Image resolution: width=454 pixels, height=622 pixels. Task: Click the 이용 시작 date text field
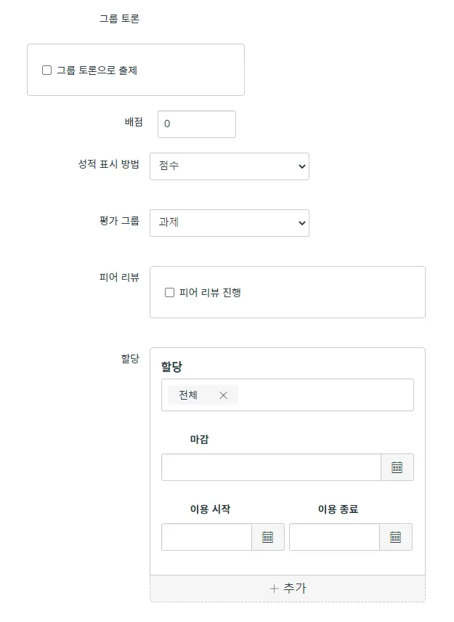pos(206,537)
